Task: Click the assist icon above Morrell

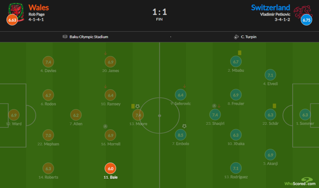Action: coord(105,126)
